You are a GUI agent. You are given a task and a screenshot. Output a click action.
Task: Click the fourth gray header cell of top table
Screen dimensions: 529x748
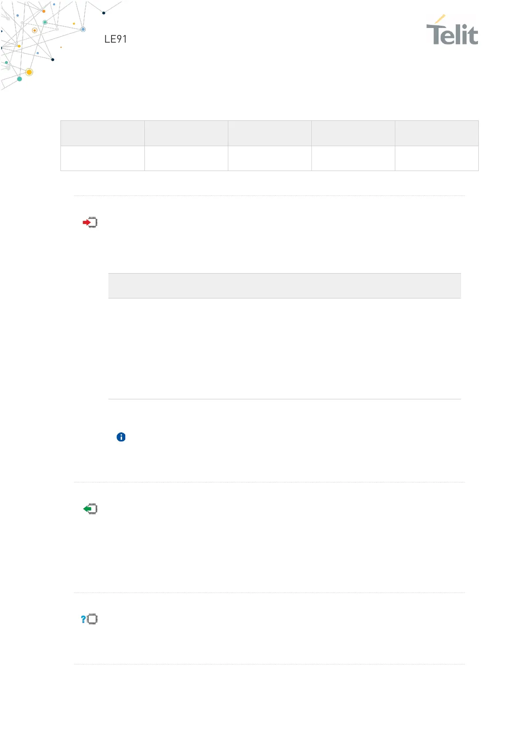tap(353, 133)
